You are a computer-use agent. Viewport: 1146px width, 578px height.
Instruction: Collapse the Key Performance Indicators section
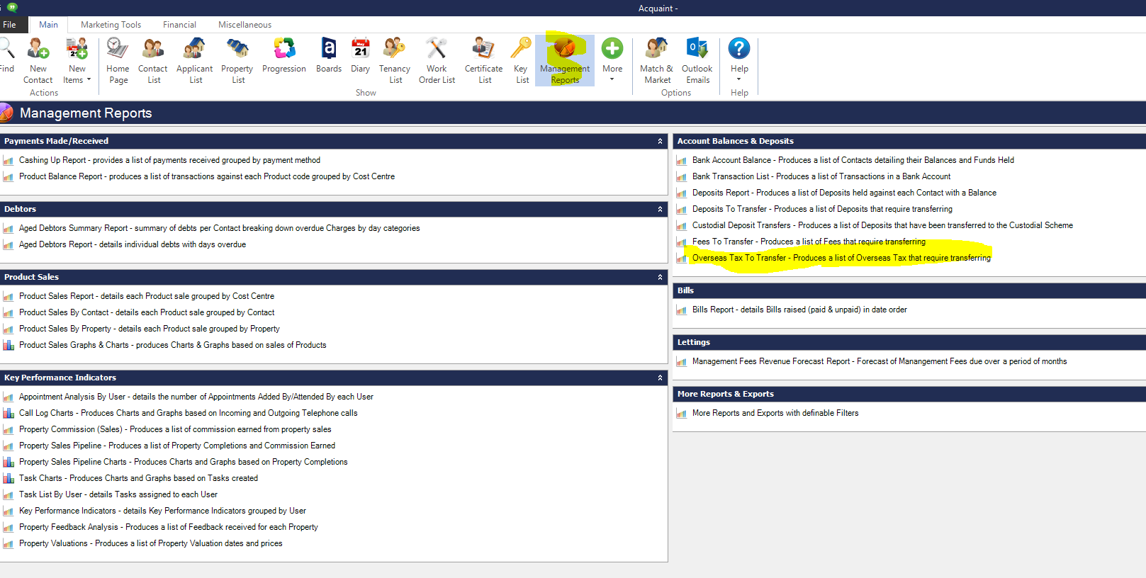(x=660, y=378)
